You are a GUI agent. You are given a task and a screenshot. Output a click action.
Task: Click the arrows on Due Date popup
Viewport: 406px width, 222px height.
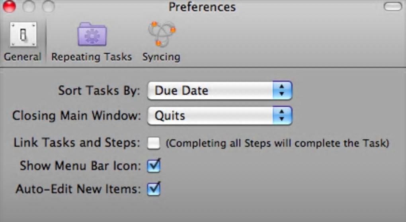point(282,91)
